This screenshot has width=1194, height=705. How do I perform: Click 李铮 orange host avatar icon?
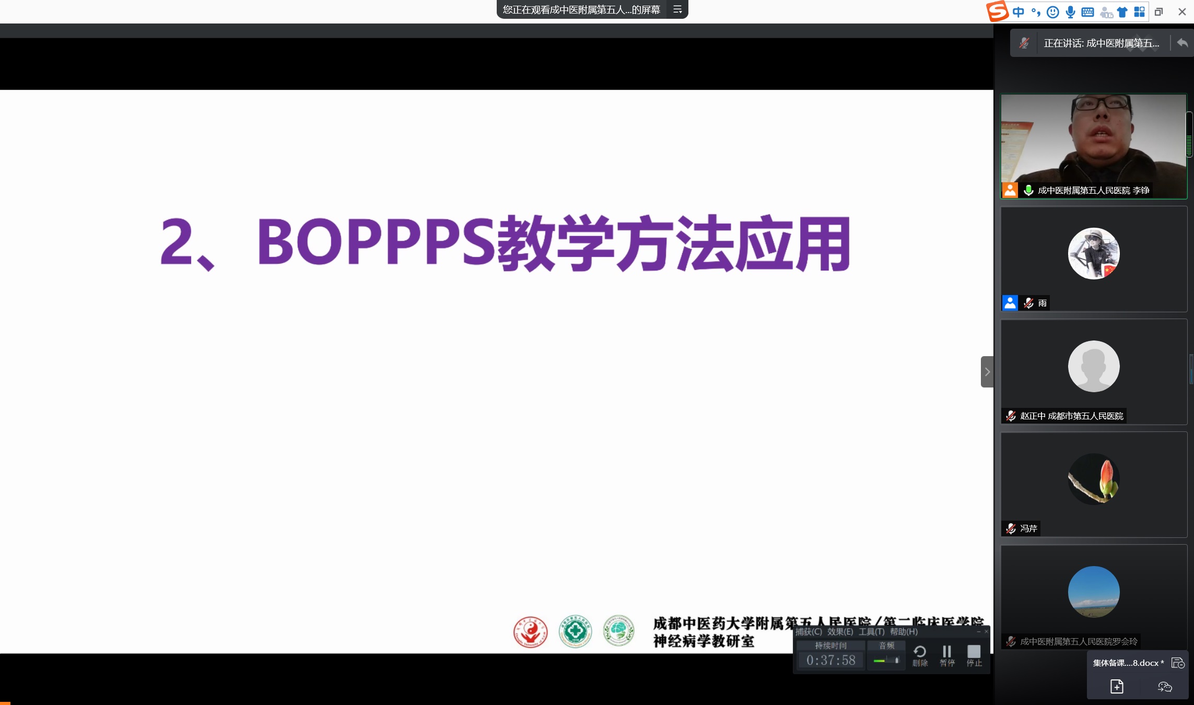pyautogui.click(x=1010, y=190)
